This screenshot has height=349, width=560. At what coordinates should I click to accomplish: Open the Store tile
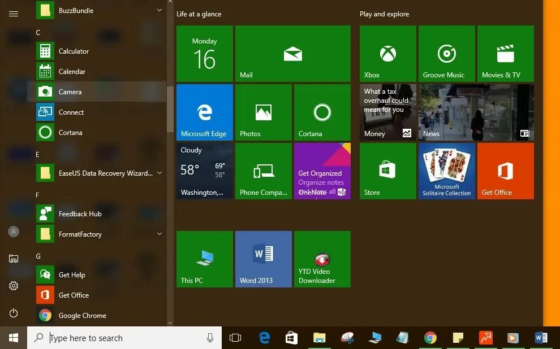[388, 171]
